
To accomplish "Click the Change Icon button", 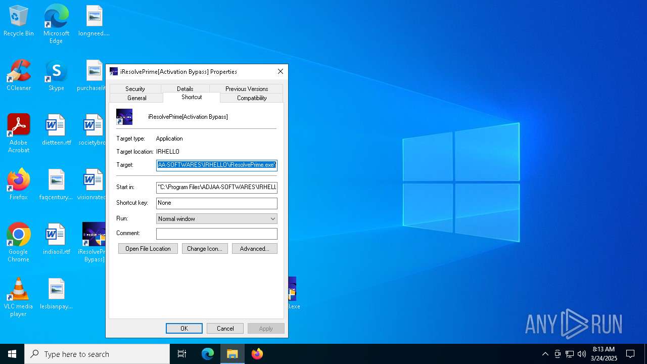I will (x=205, y=249).
